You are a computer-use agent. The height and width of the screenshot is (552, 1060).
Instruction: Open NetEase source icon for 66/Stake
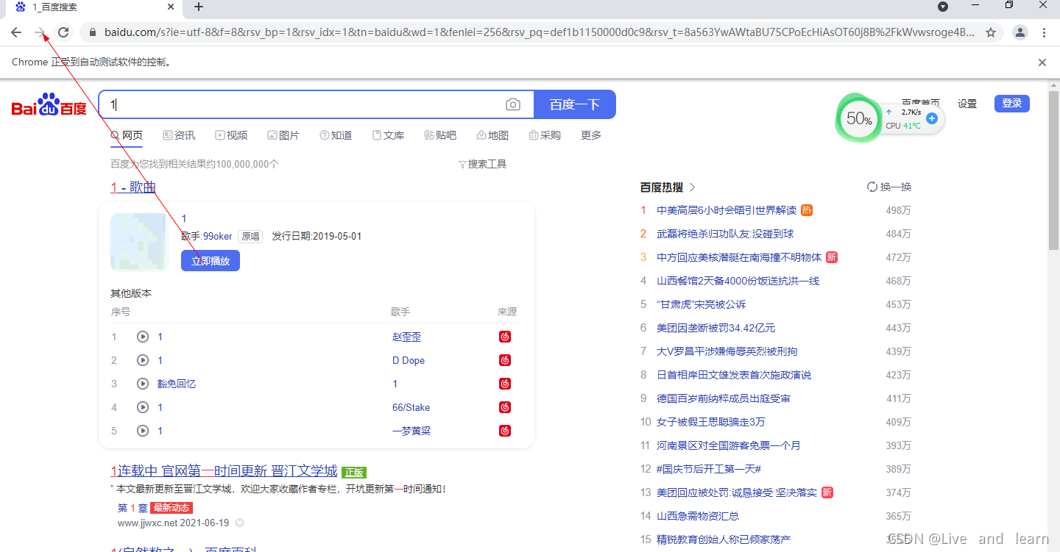coord(505,407)
